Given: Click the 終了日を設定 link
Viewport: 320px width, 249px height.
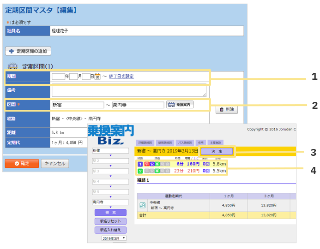Looking at the screenshot, I should pyautogui.click(x=121, y=77).
